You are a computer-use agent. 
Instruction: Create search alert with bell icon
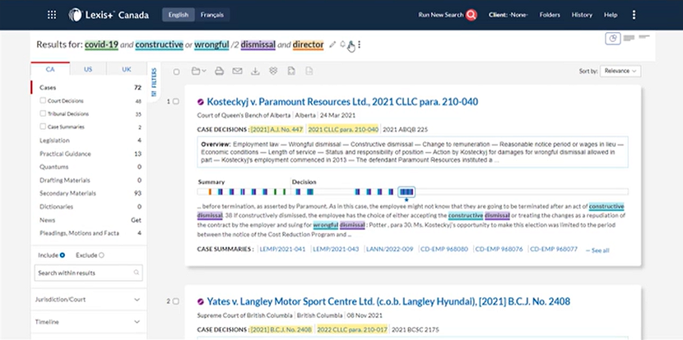[x=342, y=44]
